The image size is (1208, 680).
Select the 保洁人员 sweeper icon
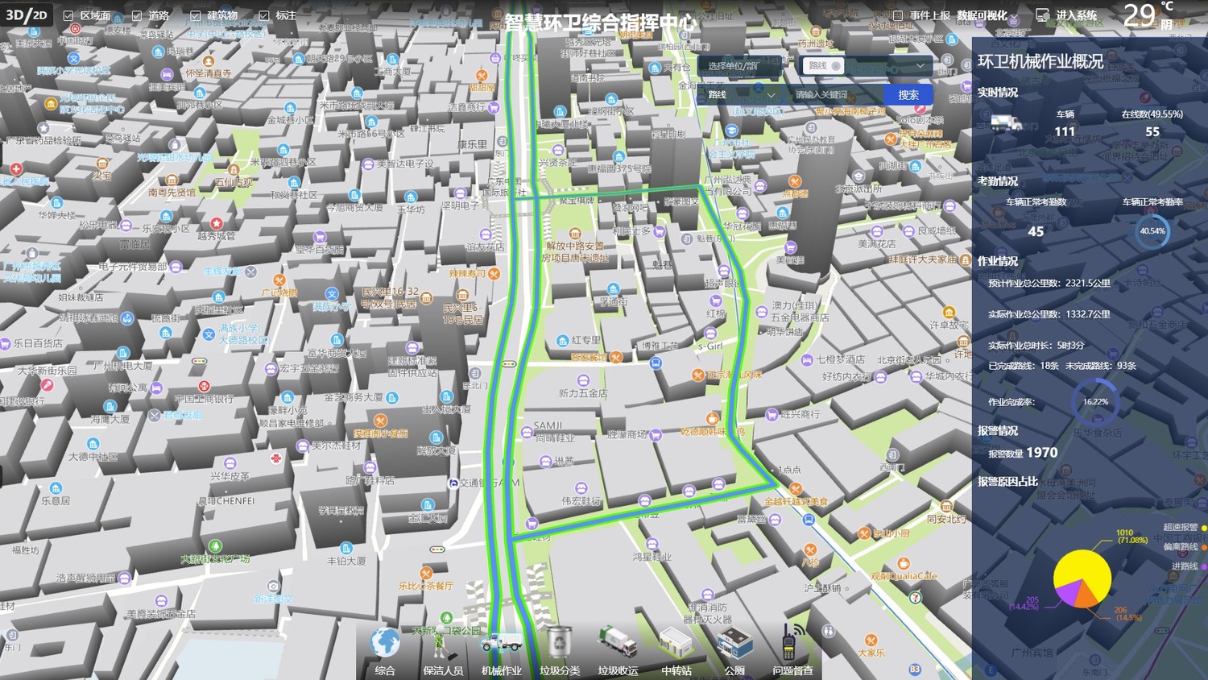[442, 644]
